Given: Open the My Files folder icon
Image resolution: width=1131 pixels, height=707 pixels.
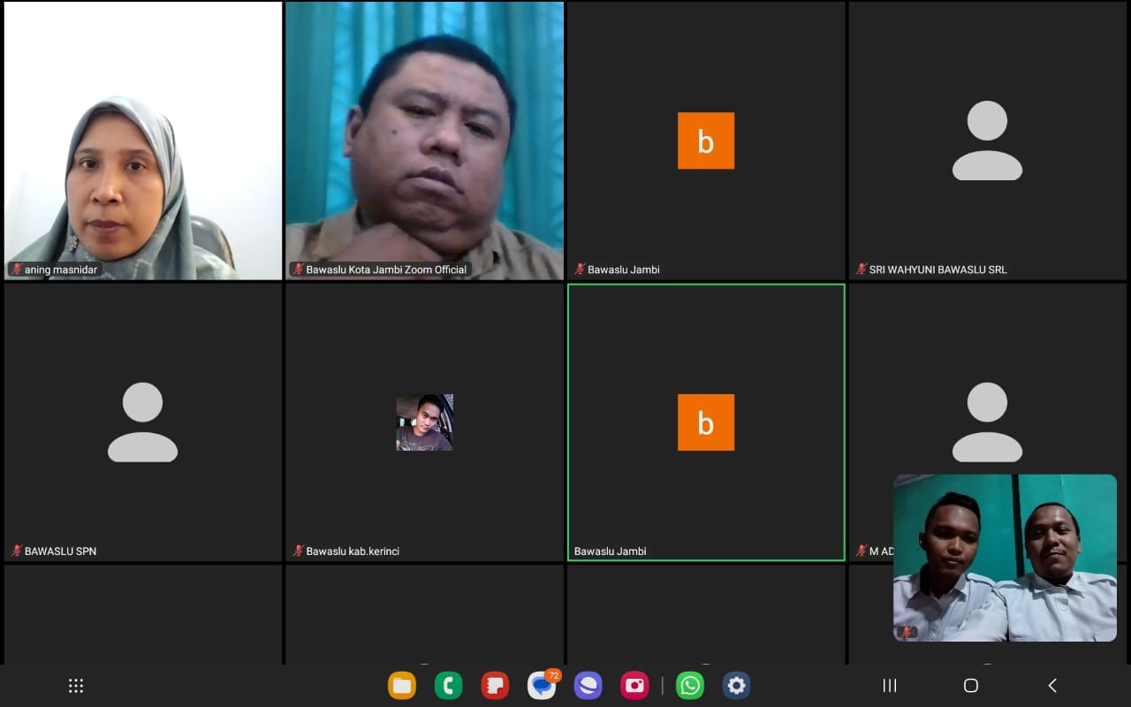Looking at the screenshot, I should click(402, 685).
